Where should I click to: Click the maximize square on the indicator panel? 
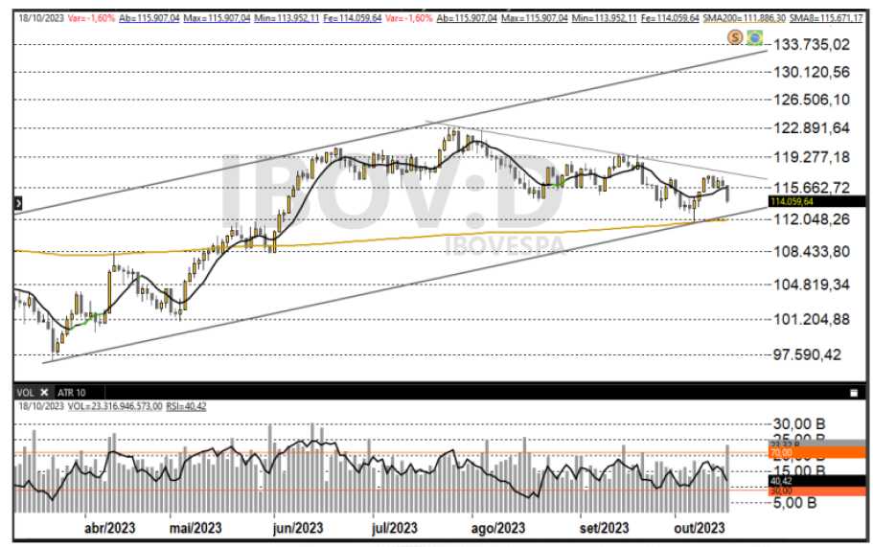[x=853, y=393]
